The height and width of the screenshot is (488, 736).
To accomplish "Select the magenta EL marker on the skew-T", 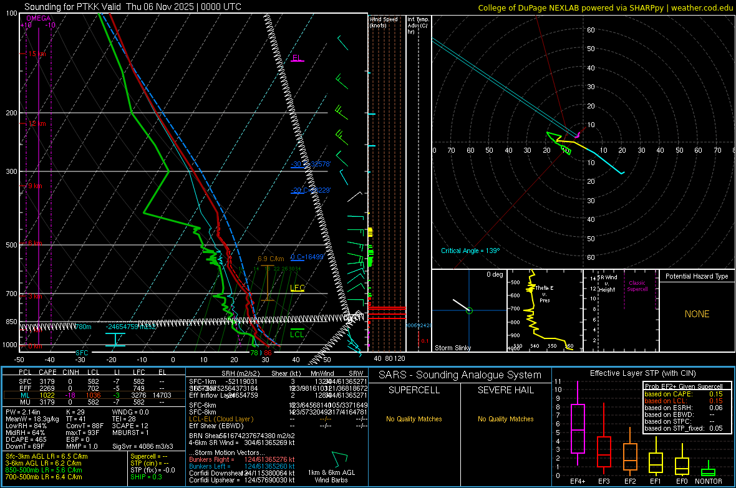I will click(x=297, y=58).
